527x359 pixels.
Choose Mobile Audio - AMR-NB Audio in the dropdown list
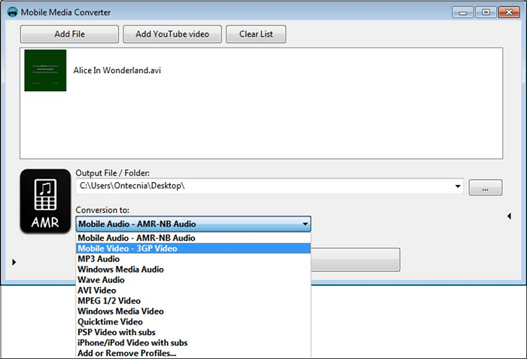(x=193, y=238)
